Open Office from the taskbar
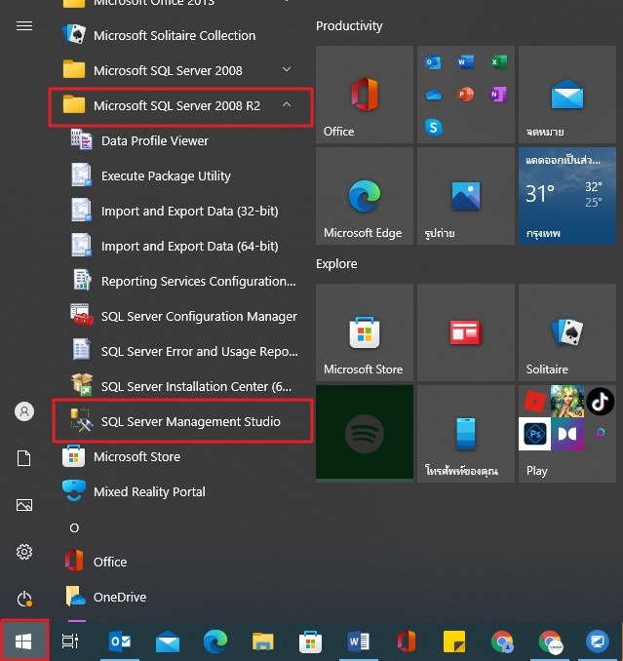This screenshot has width=623, height=661. [407, 642]
